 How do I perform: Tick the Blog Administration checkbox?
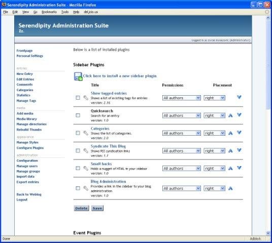(78, 188)
